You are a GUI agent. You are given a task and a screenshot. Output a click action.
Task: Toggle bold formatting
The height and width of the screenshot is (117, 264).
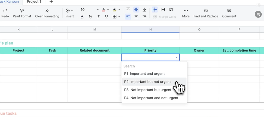point(82,17)
